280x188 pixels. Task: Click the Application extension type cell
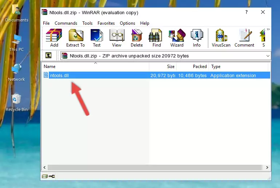point(233,75)
